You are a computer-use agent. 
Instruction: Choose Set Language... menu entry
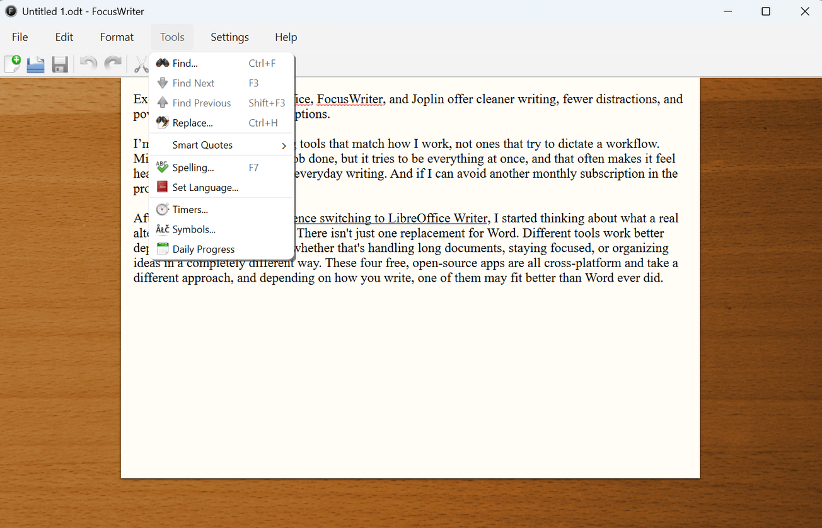[222, 187]
